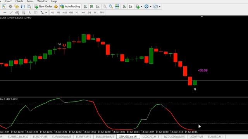
Task: Expand the Indicators dropdown arrow
Action: tap(141, 7)
